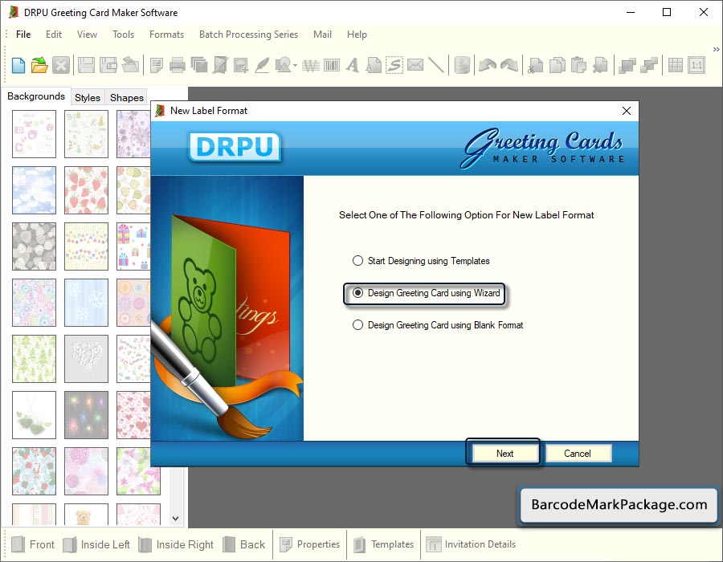Open the File menu
Image resolution: width=723 pixels, height=562 pixels.
[23, 34]
